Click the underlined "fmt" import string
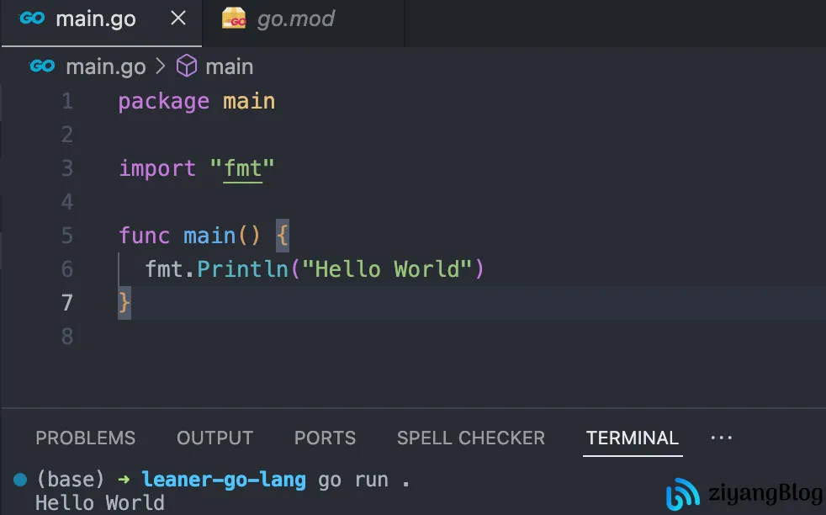 (243, 168)
